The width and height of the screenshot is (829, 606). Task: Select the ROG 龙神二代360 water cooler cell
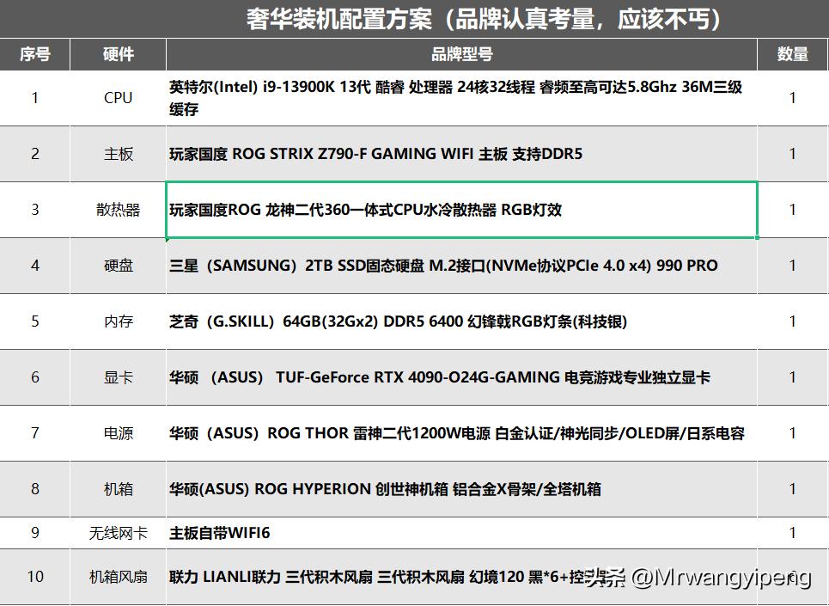pyautogui.click(x=461, y=210)
